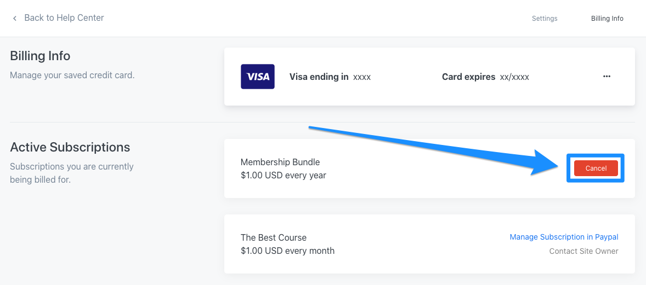Click the Active Subscriptions section heading

(70, 147)
